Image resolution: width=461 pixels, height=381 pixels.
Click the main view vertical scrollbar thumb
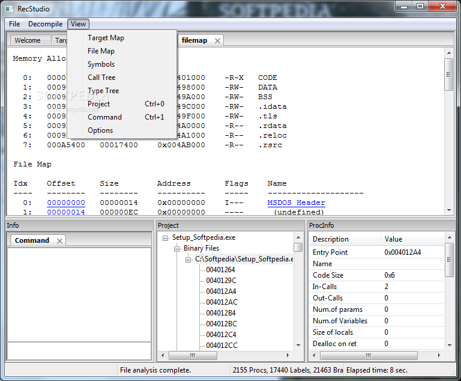point(448,75)
